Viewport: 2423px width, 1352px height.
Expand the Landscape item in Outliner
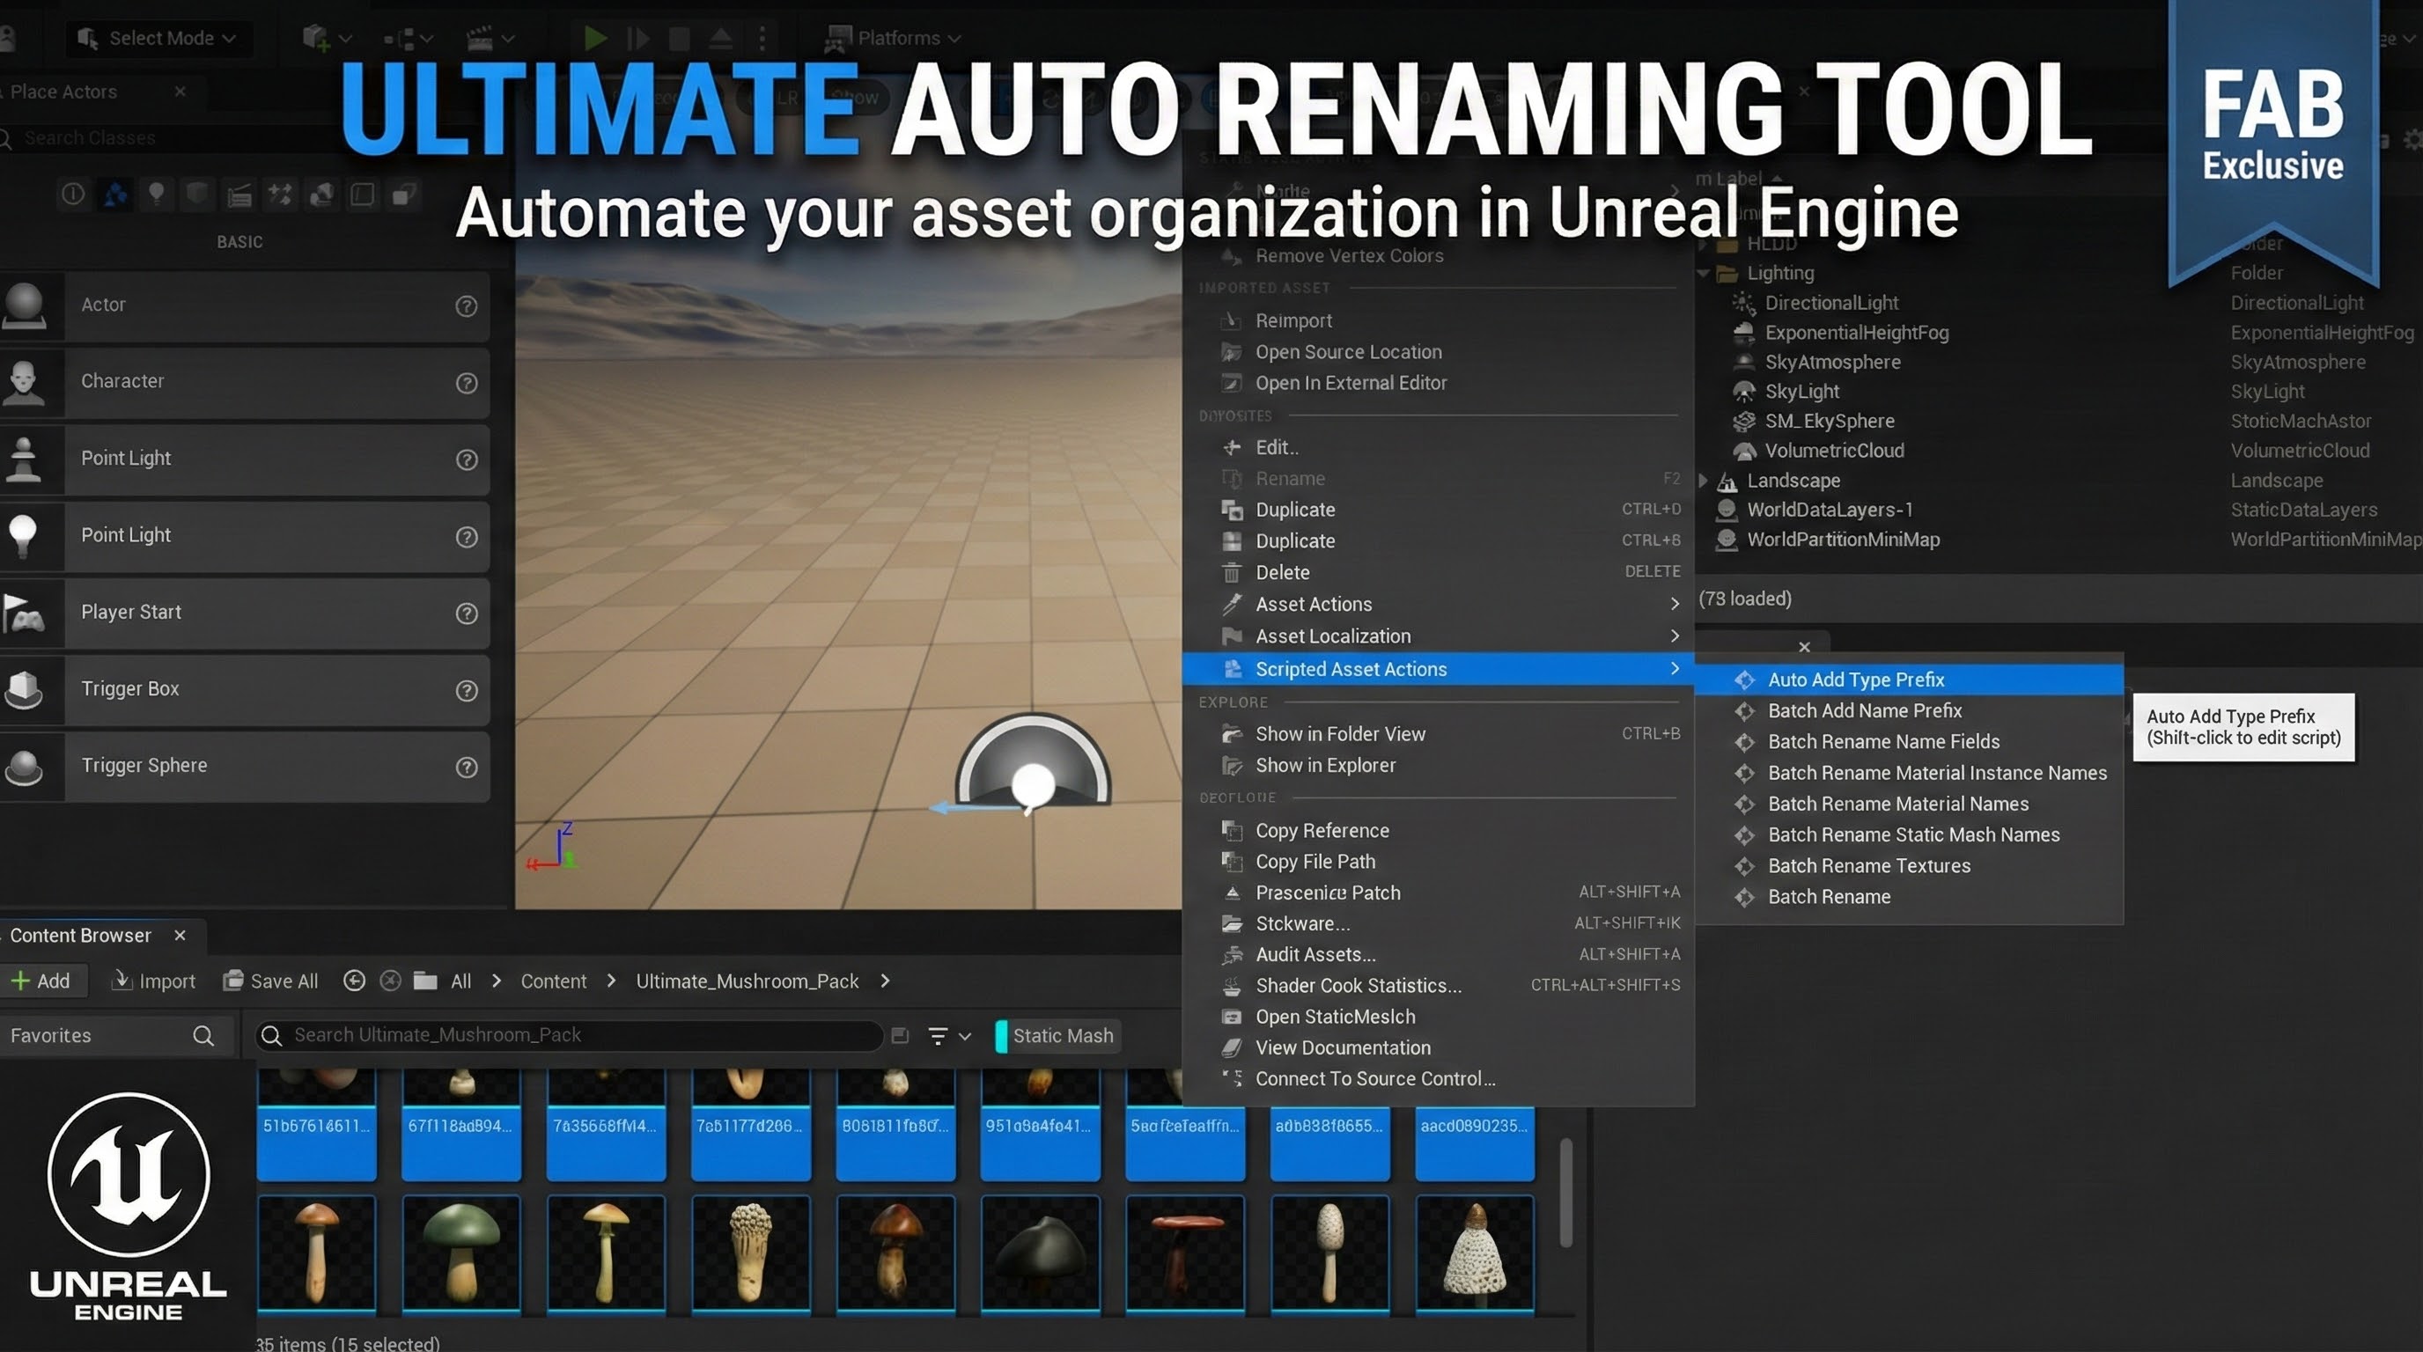[1704, 481]
